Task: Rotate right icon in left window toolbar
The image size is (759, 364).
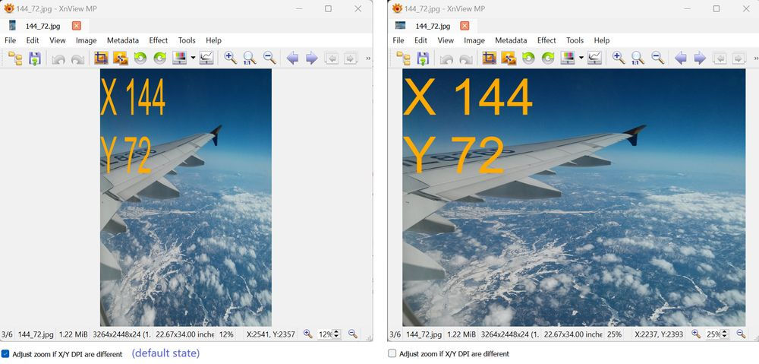Action: (x=159, y=59)
